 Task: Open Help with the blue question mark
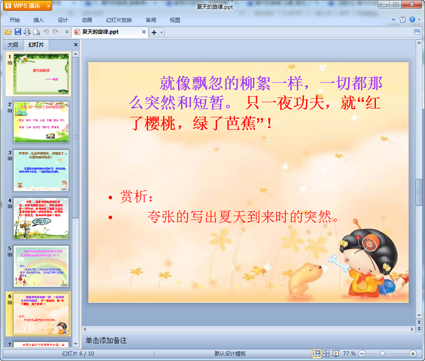click(412, 20)
